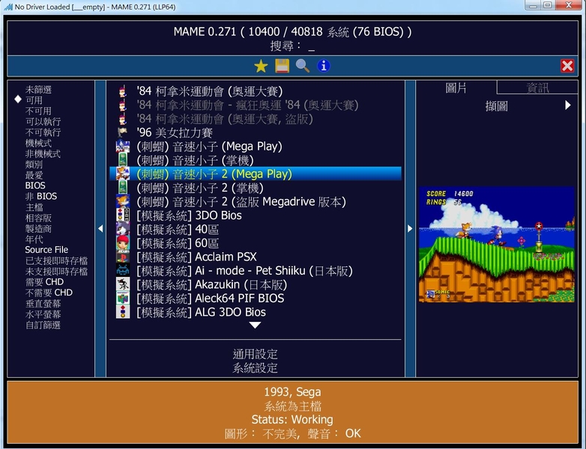Image resolution: width=586 pixels, height=449 pixels.
Task: Click the Sonic 2 screenshot thumbnail
Action: click(x=497, y=245)
